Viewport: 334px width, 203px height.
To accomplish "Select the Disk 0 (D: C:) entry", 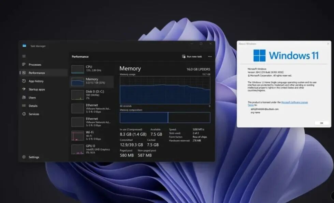I will (92, 95).
